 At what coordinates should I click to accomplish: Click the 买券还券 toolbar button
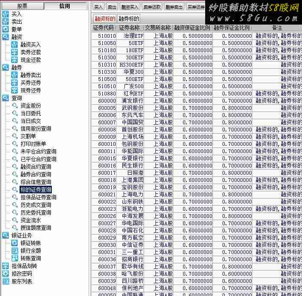(196, 7)
